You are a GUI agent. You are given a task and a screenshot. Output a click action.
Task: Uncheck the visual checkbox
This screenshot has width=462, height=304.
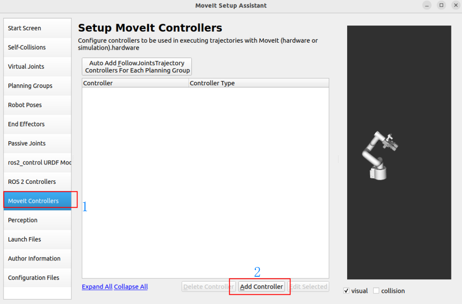[347, 291]
